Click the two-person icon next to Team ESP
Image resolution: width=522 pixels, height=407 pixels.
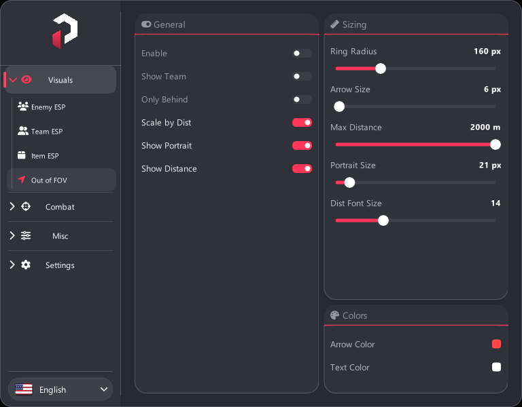coord(23,131)
